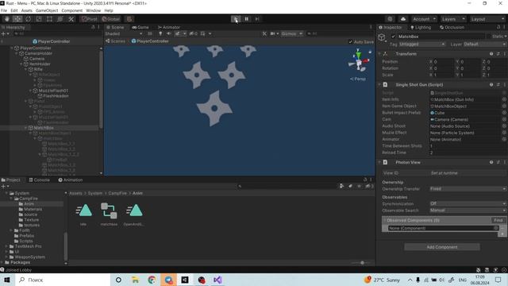Click search by type icon in Project
Image resolution: width=508 pixels, height=286 pixels.
coord(341,186)
